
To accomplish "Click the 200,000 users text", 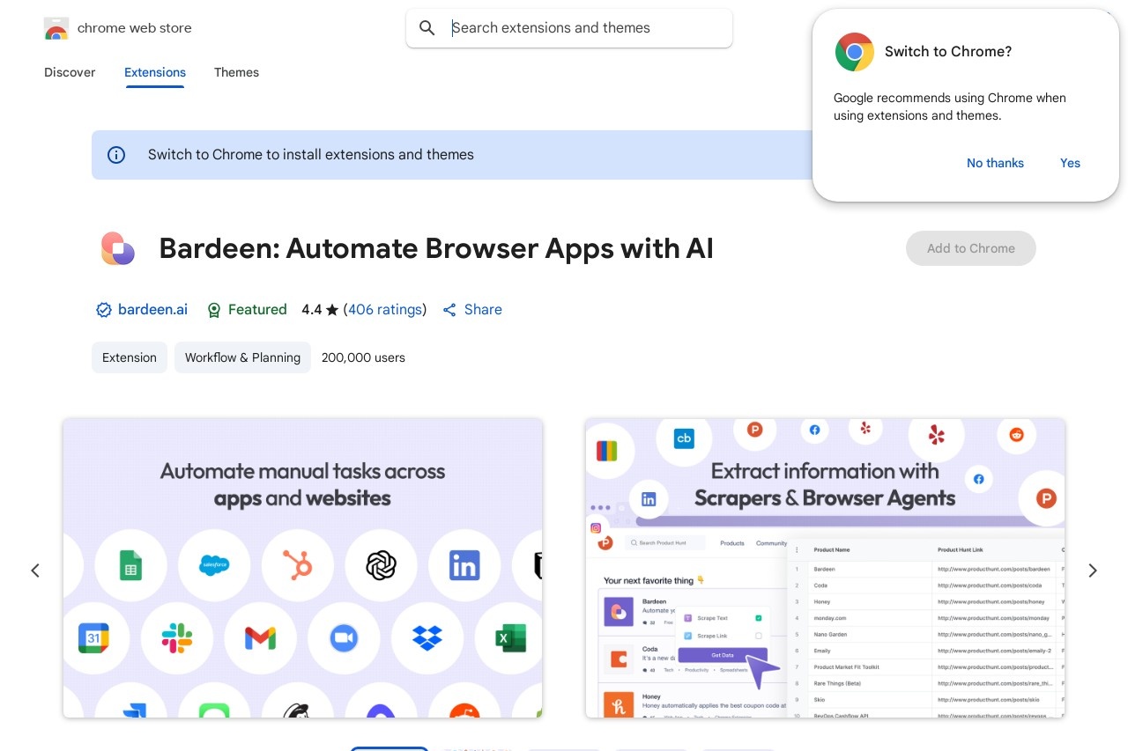I will 363,357.
